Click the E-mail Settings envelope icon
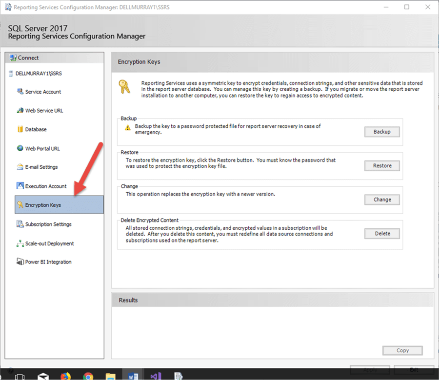This screenshot has width=439, height=380. [x=20, y=167]
